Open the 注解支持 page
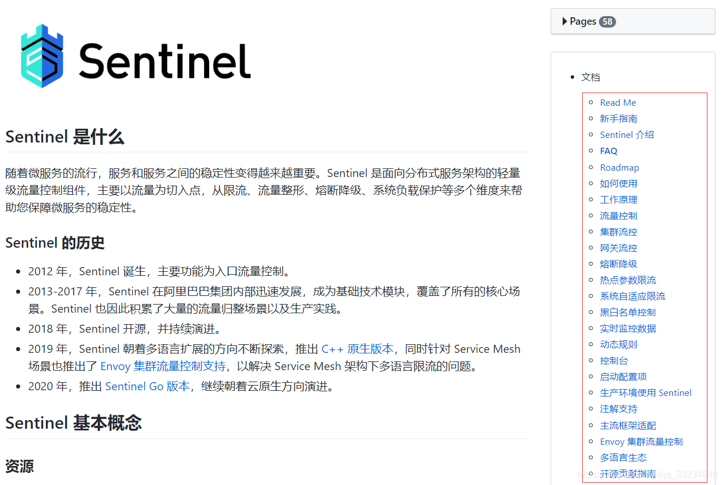The height and width of the screenshot is (485, 723). 618,409
